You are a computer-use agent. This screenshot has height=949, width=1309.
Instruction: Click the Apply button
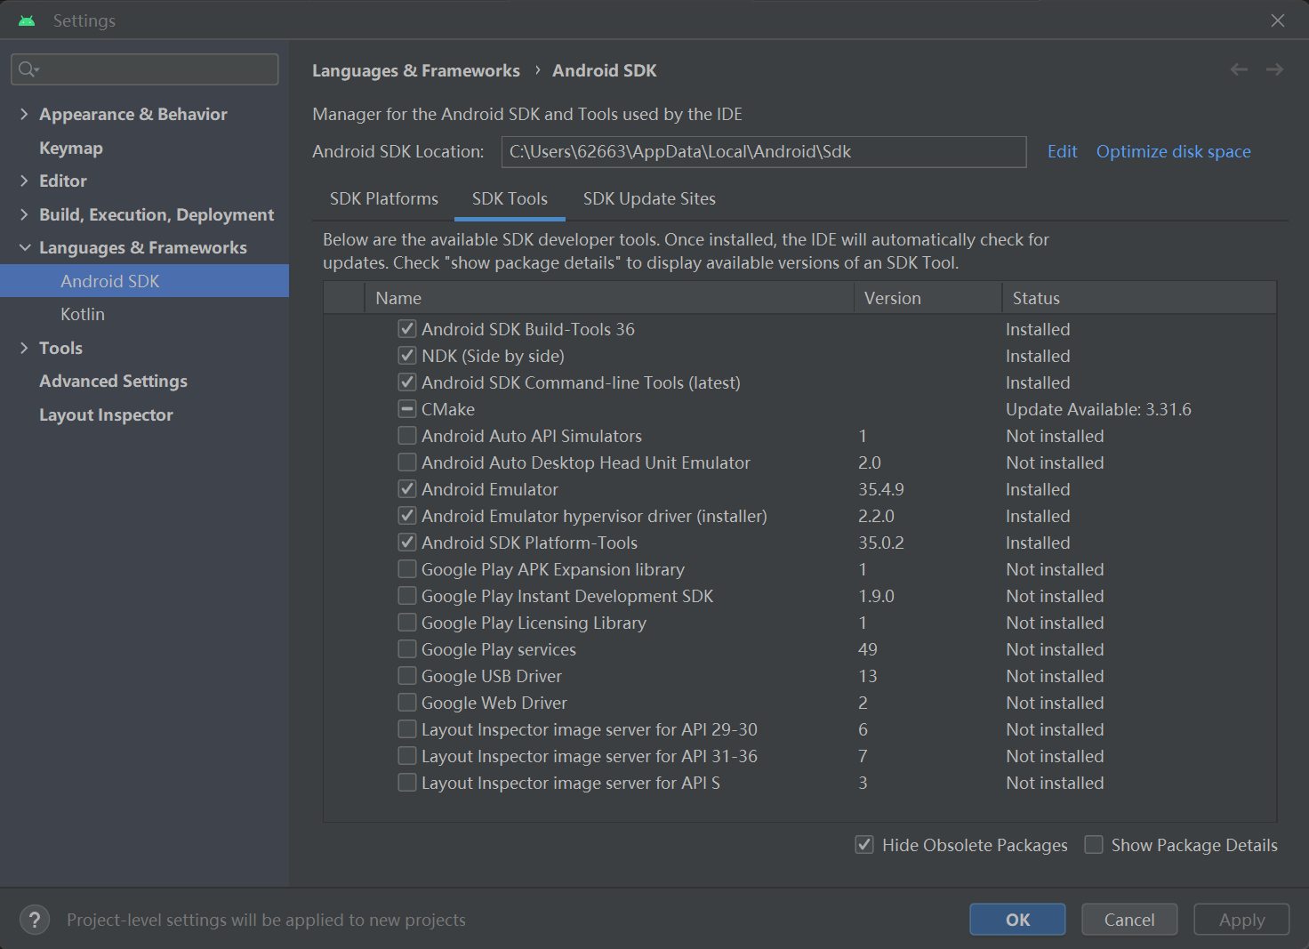(x=1241, y=920)
